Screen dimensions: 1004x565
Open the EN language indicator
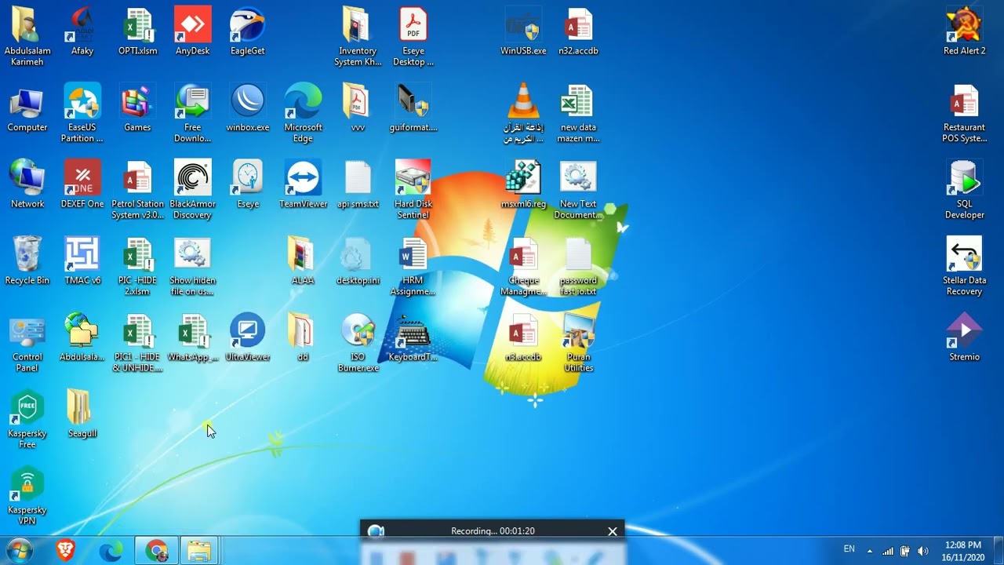(x=849, y=549)
